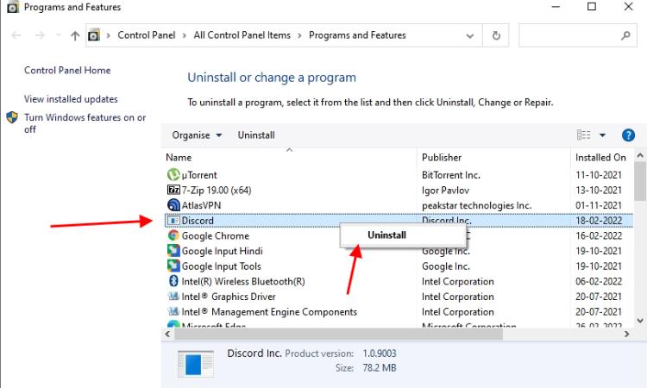Click the search Programs and Features box
Screen dimensions: 647x388
coord(578,35)
